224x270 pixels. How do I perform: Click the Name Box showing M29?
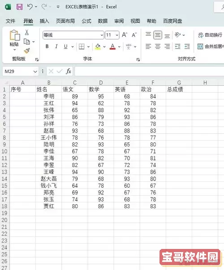[x=17, y=71]
